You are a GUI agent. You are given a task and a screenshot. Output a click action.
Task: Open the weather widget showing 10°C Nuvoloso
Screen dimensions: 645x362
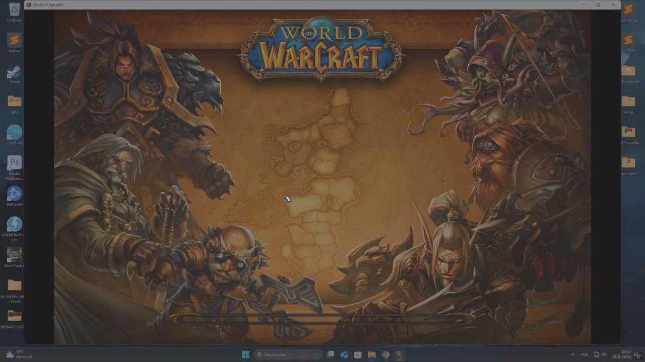[19, 354]
